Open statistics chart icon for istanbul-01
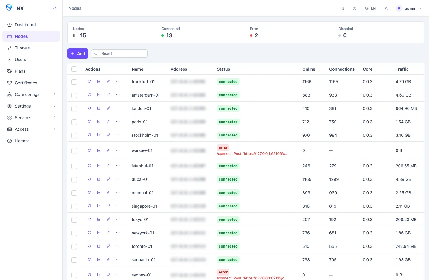This screenshot has height=280, width=429. click(99, 166)
